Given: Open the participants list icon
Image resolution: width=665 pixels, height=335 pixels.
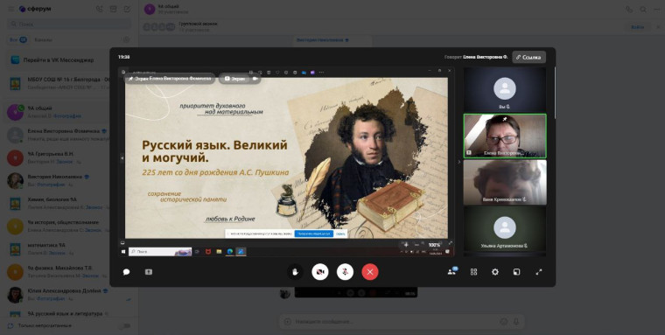Looking at the screenshot, I should pos(452,272).
